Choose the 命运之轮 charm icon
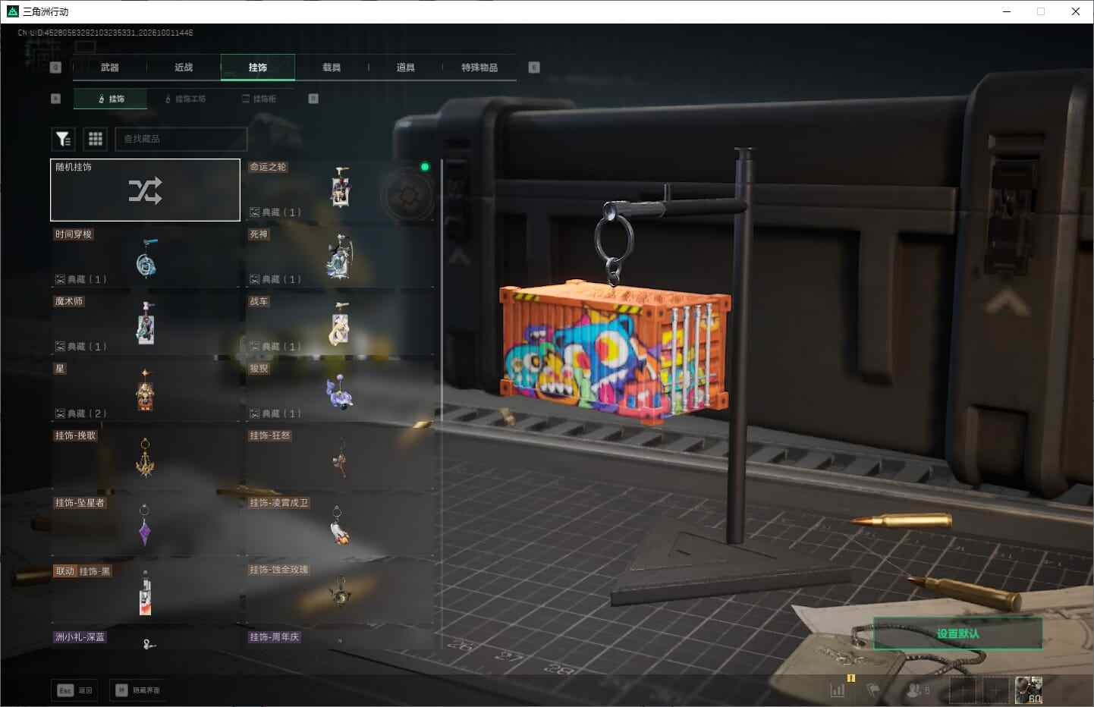The width and height of the screenshot is (1094, 707). coord(341,187)
